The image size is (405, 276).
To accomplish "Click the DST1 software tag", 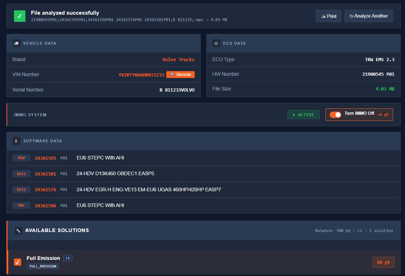I will [22, 174].
